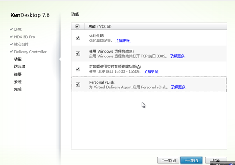Image resolution: width=235 pixels, height=165 pixels.
Task: Toggle the select-all features checkbox
Action: 77,26
